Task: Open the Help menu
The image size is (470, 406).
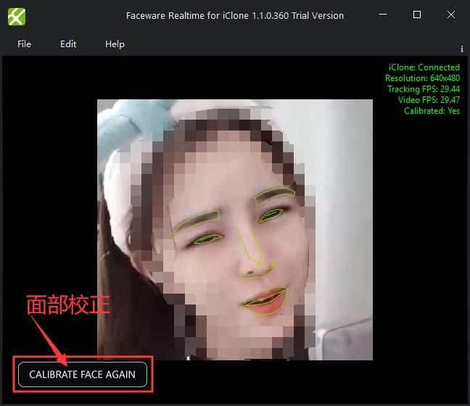Action: pos(115,44)
